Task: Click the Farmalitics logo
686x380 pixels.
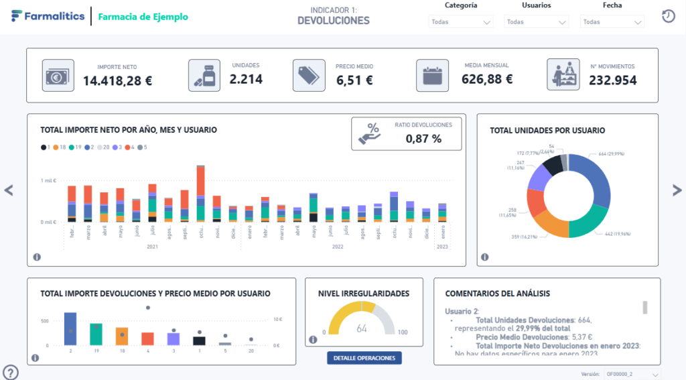Action: pos(48,16)
